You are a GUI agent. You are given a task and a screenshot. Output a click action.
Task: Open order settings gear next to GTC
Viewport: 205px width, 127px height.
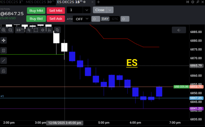(125, 19)
